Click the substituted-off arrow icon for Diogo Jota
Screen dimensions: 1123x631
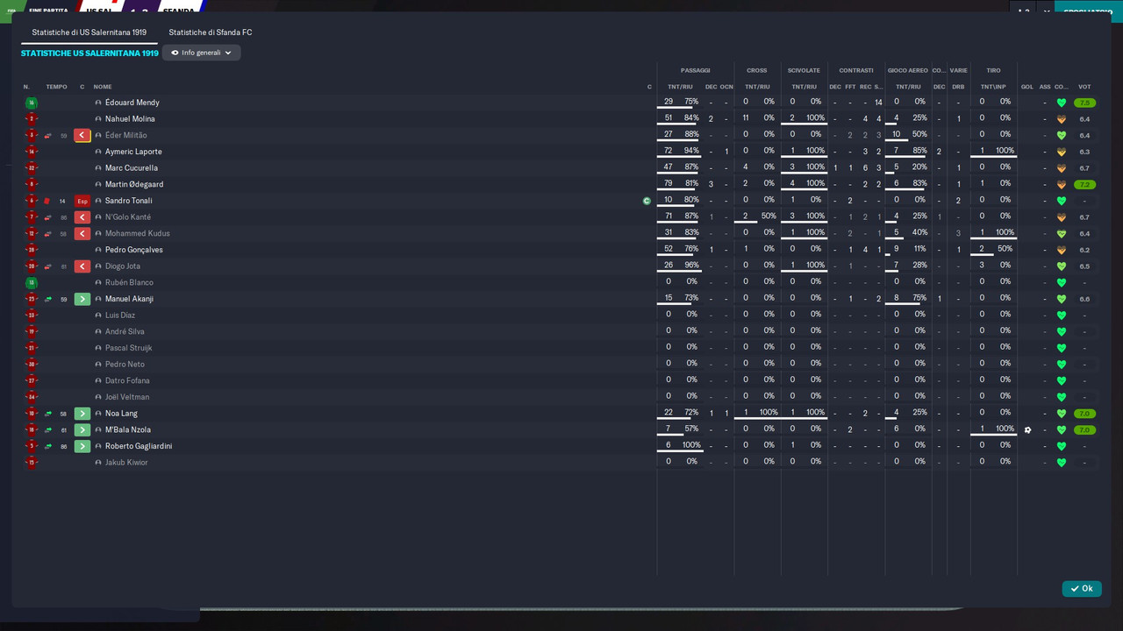pos(82,266)
